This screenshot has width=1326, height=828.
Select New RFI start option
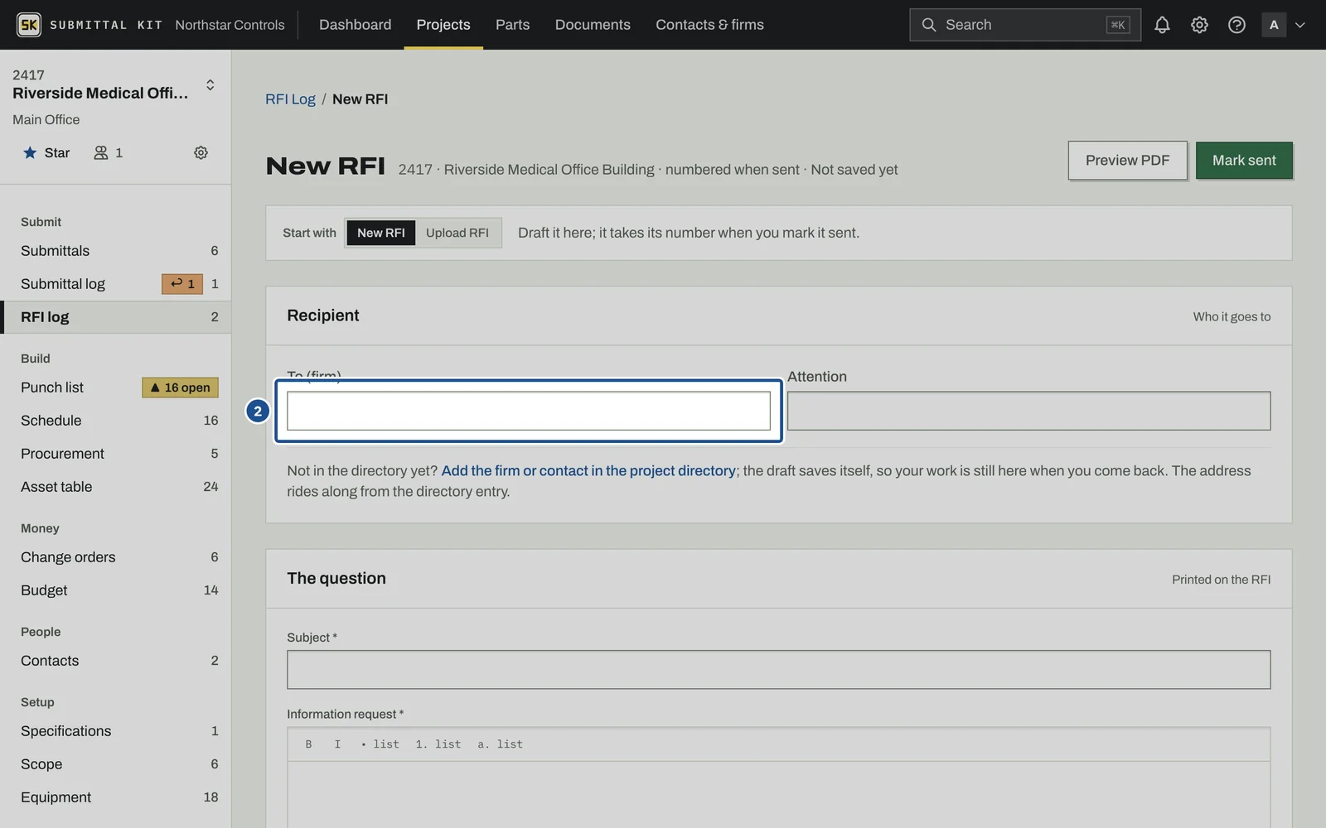[x=380, y=233]
